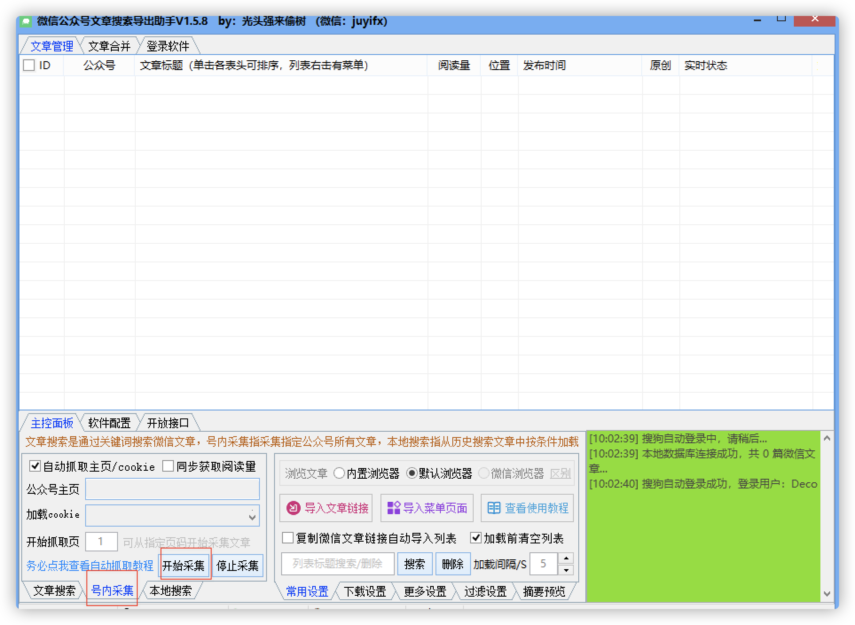855x625 pixels.
Task: Open the 下载设置 tab
Action: coord(365,591)
